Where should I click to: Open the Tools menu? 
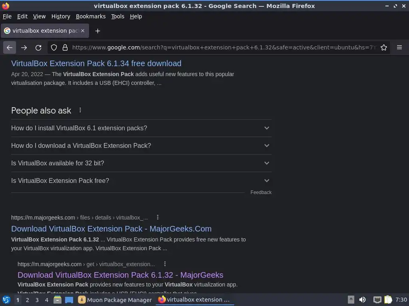pyautogui.click(x=118, y=16)
